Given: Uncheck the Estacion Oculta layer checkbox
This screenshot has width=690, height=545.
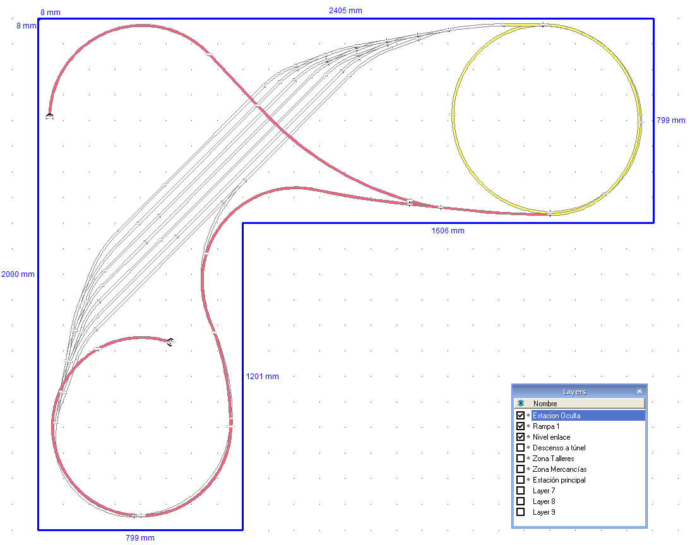Looking at the screenshot, I should pyautogui.click(x=520, y=415).
